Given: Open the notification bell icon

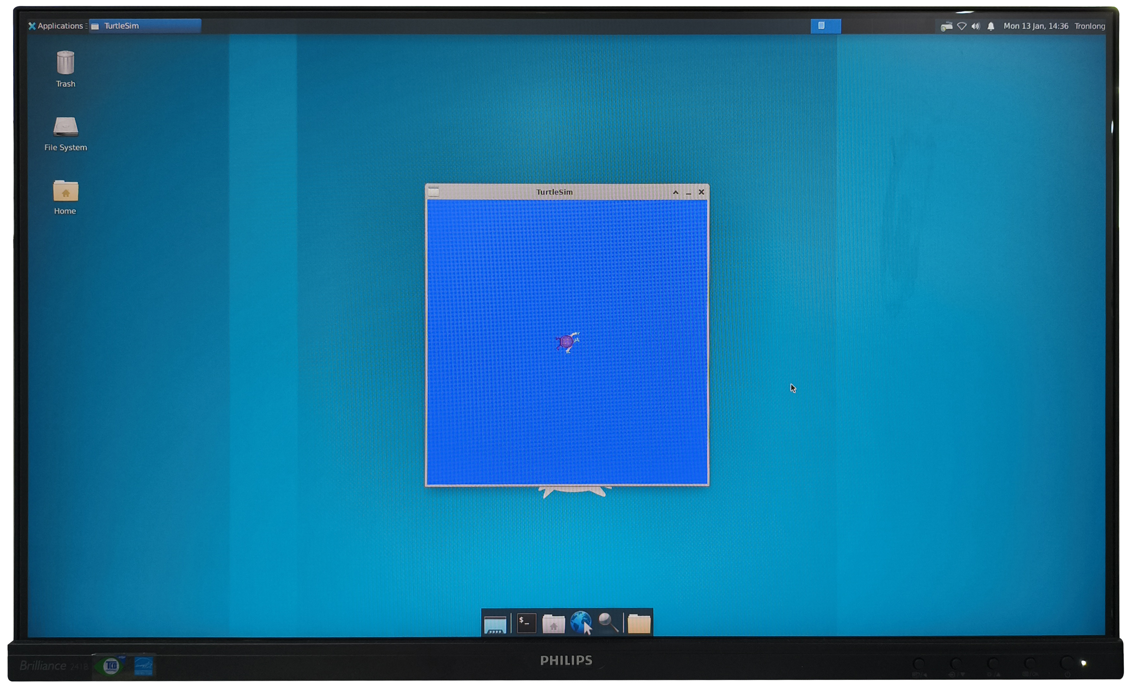Looking at the screenshot, I should pos(990,27).
